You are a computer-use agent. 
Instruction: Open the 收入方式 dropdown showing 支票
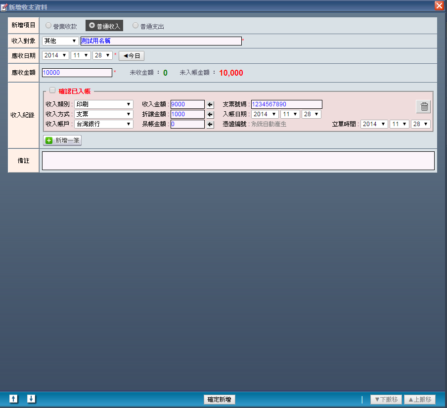point(103,114)
